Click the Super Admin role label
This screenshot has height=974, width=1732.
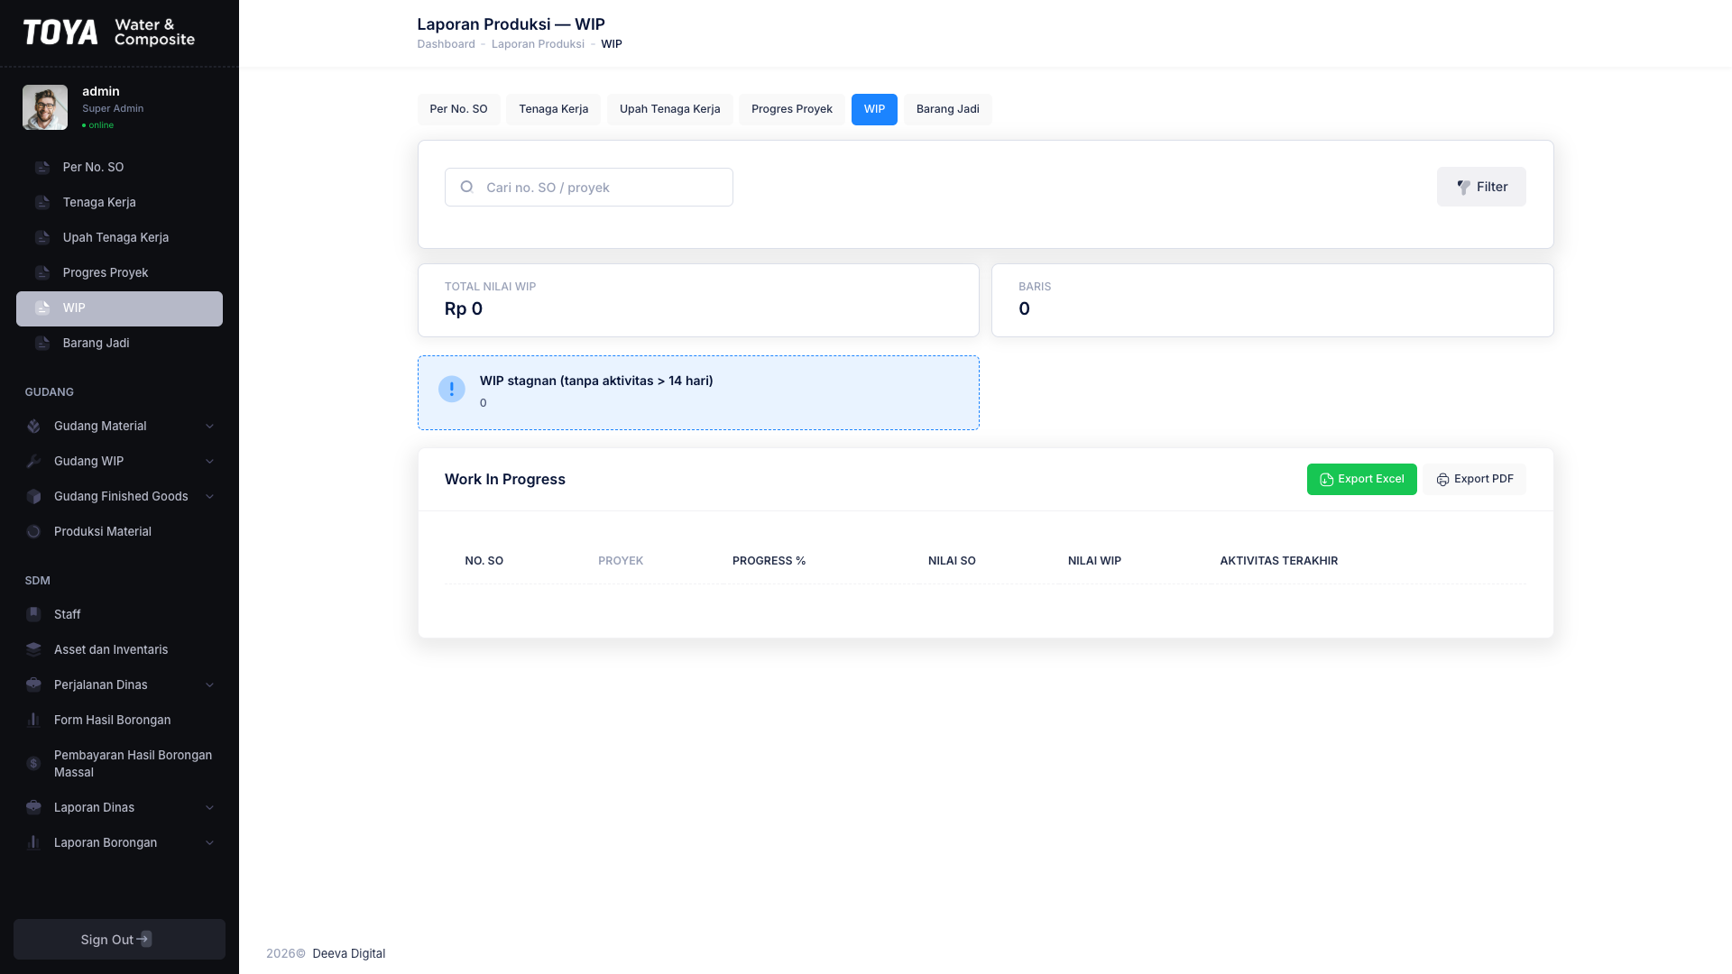click(113, 109)
